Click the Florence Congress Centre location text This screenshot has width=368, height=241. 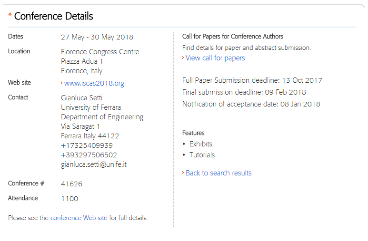(x=100, y=52)
